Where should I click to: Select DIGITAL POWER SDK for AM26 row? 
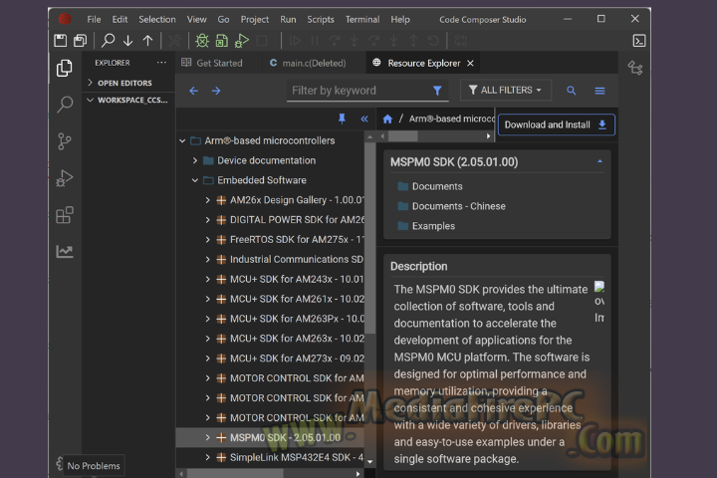pyautogui.click(x=270, y=220)
